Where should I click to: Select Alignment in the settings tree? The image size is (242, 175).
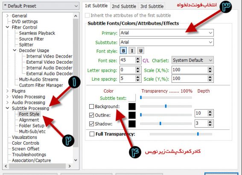(29, 120)
